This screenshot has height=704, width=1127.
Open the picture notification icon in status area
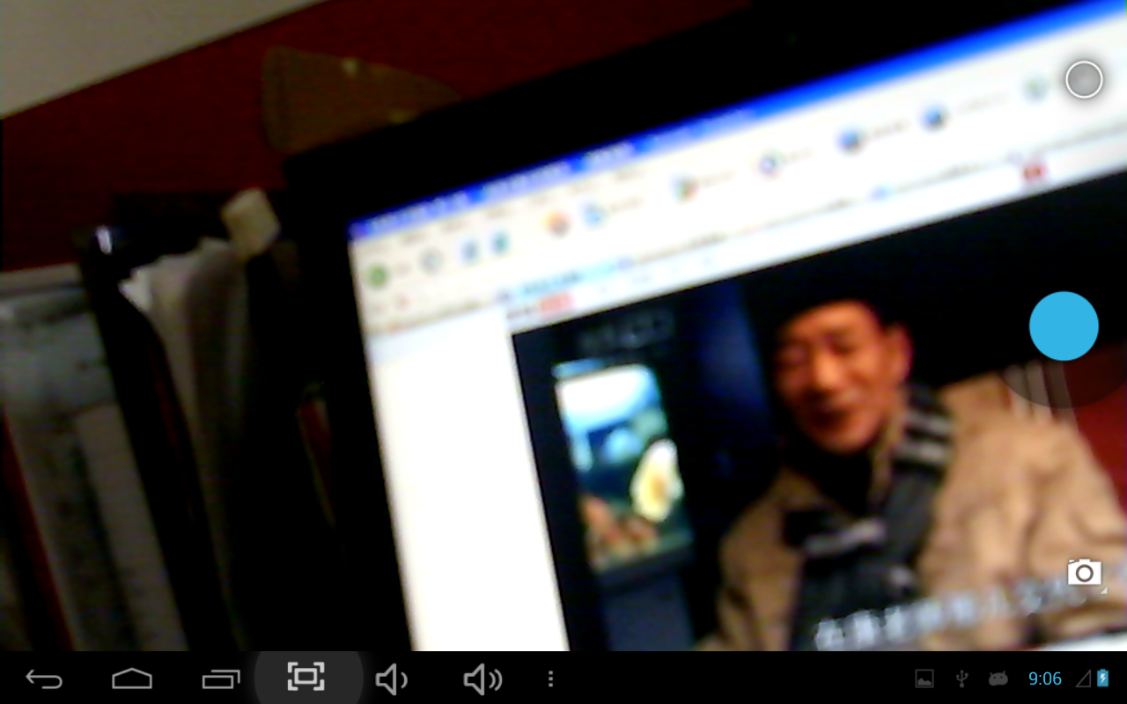click(x=924, y=678)
